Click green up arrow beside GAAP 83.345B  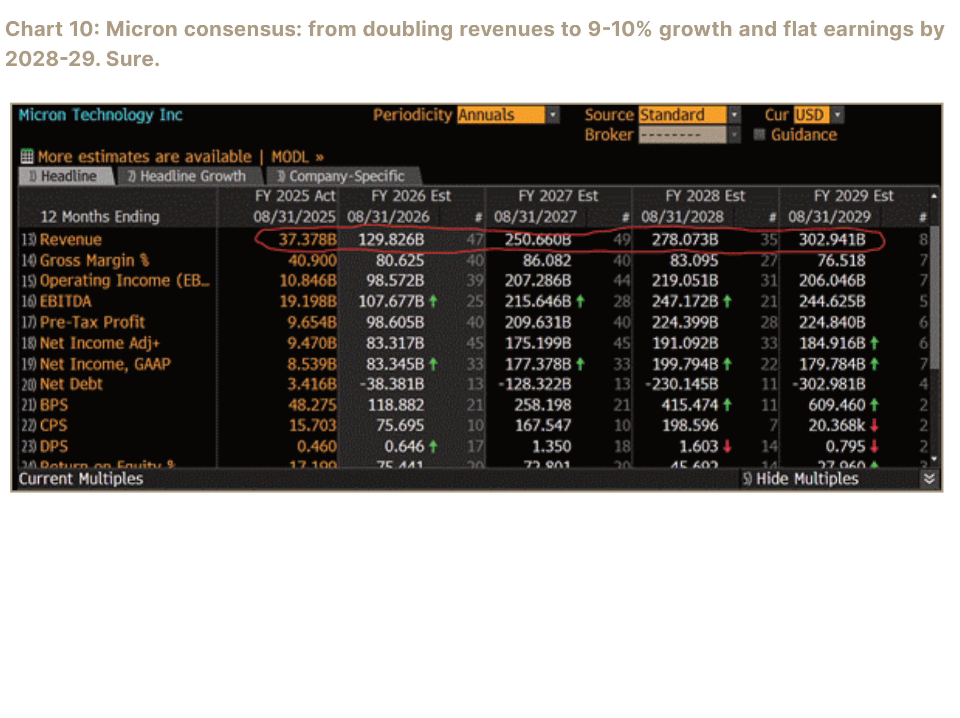click(x=433, y=364)
